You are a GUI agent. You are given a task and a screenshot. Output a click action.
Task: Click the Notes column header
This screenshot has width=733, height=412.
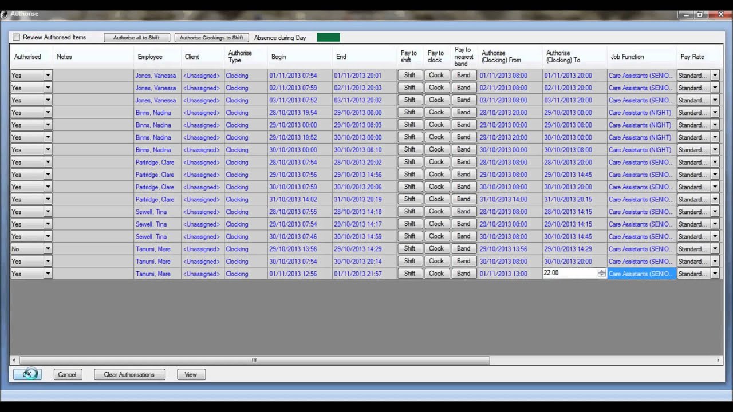click(93, 57)
